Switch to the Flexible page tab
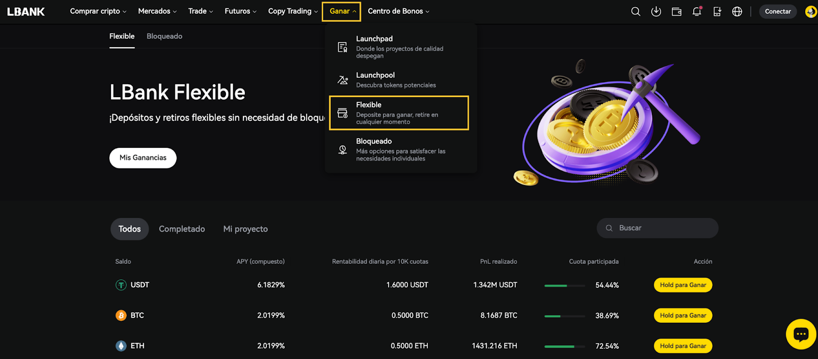Image resolution: width=818 pixels, height=359 pixels. click(x=122, y=36)
